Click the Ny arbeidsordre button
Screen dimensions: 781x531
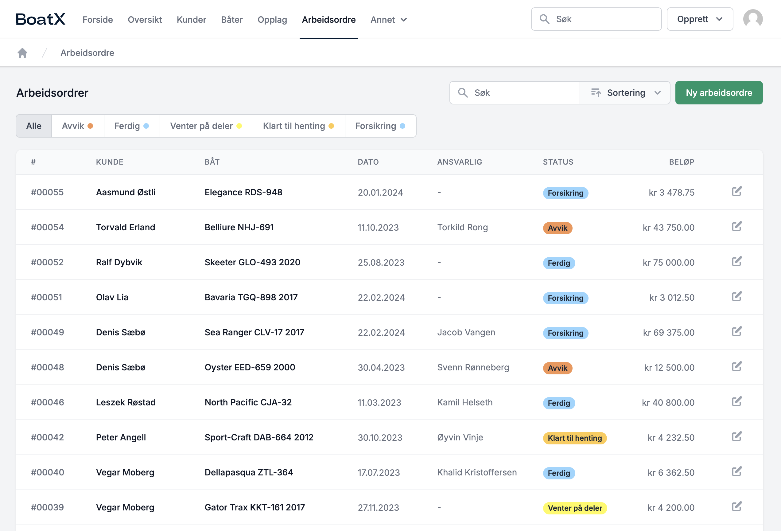coord(718,93)
